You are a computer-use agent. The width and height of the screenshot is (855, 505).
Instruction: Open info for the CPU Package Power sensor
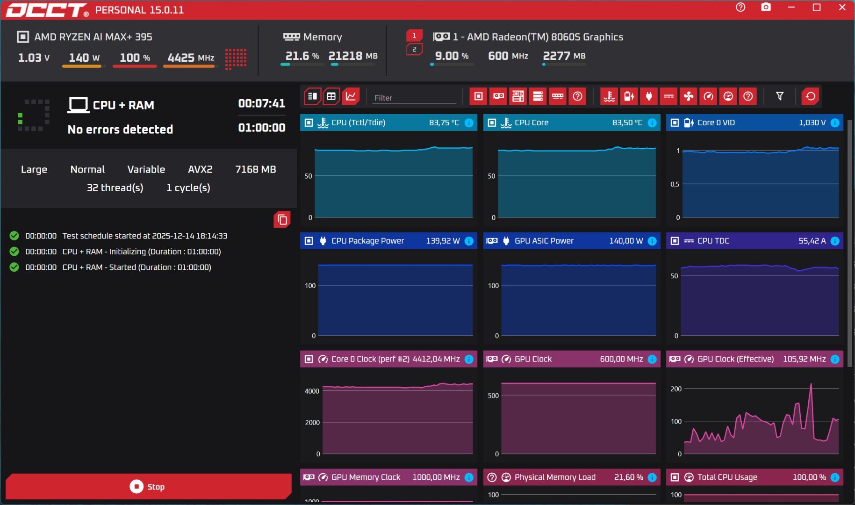coord(469,241)
